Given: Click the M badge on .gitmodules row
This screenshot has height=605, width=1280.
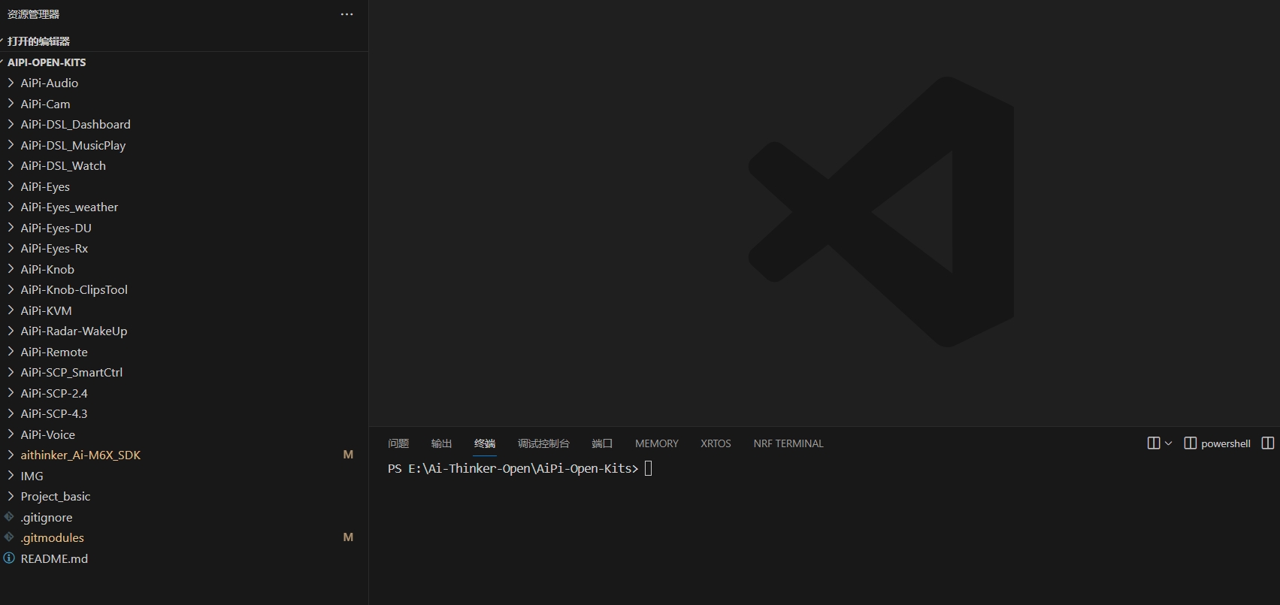Looking at the screenshot, I should tap(348, 537).
